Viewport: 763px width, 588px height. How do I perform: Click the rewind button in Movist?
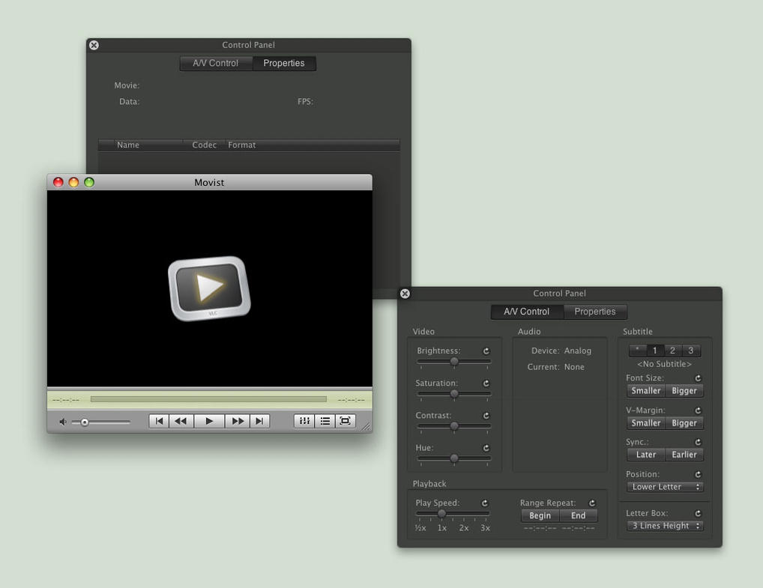181,421
